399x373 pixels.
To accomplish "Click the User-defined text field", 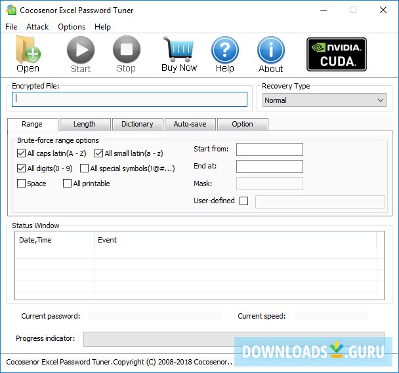I will (320, 202).
